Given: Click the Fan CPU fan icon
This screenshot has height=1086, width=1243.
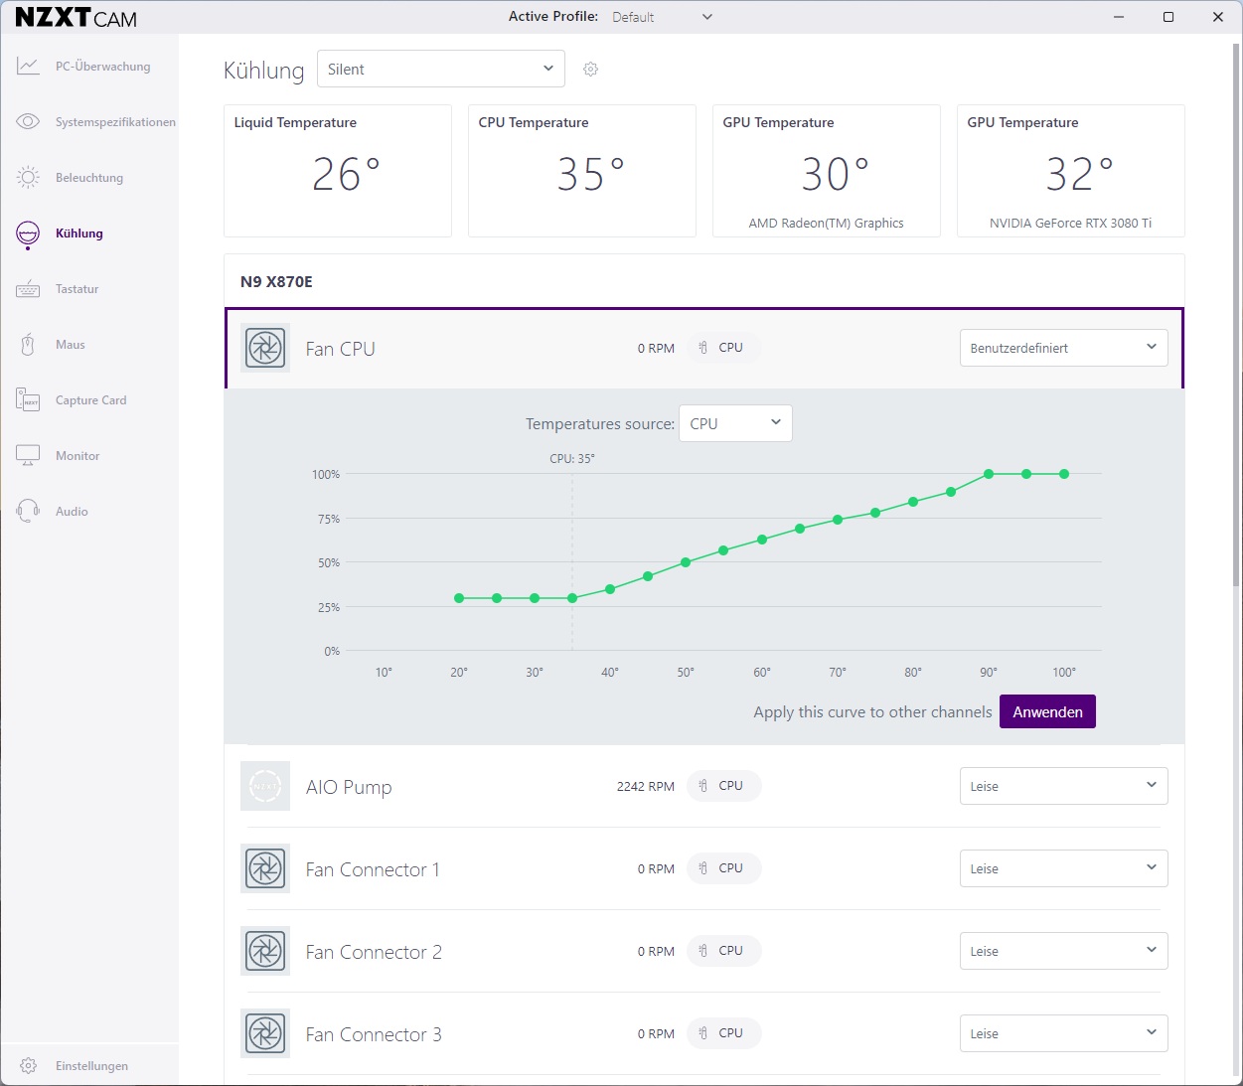Looking at the screenshot, I should 265,348.
